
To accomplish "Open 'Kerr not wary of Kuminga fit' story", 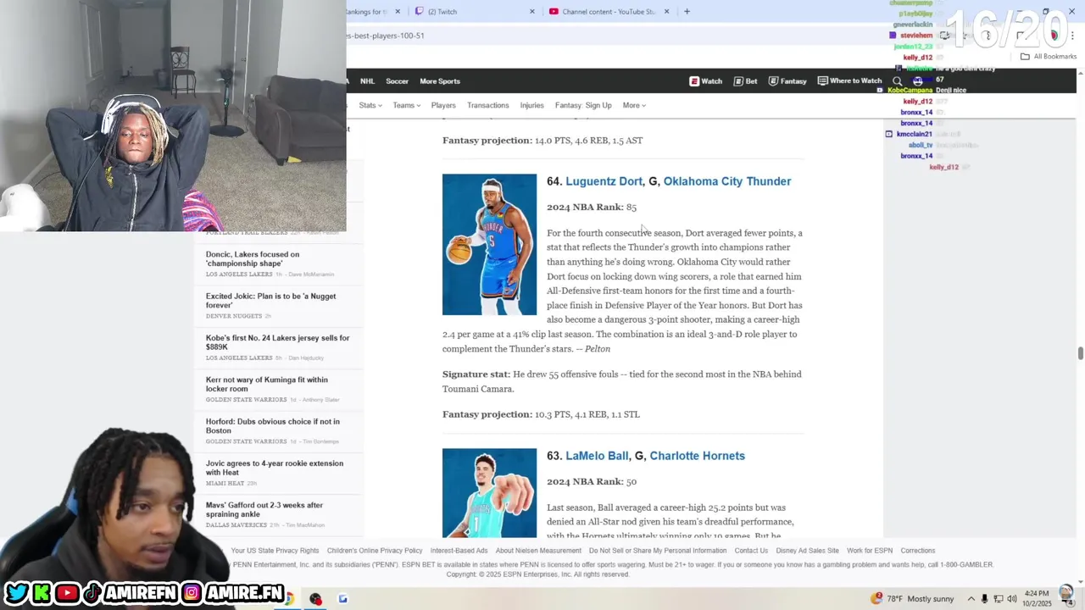I will point(266,385).
